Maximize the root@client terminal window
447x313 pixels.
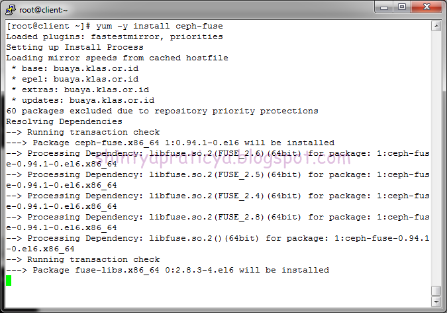click(x=402, y=7)
